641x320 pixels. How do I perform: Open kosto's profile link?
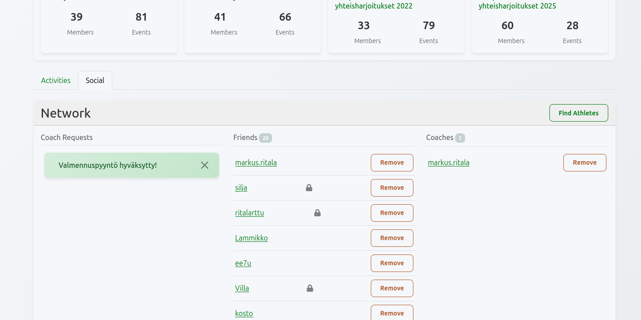pos(244,313)
